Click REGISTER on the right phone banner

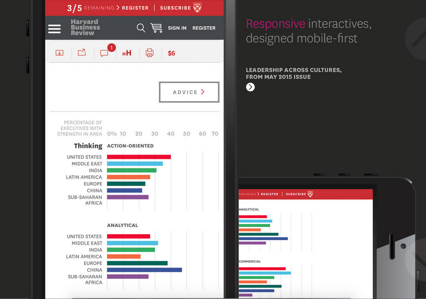pyautogui.click(x=269, y=194)
